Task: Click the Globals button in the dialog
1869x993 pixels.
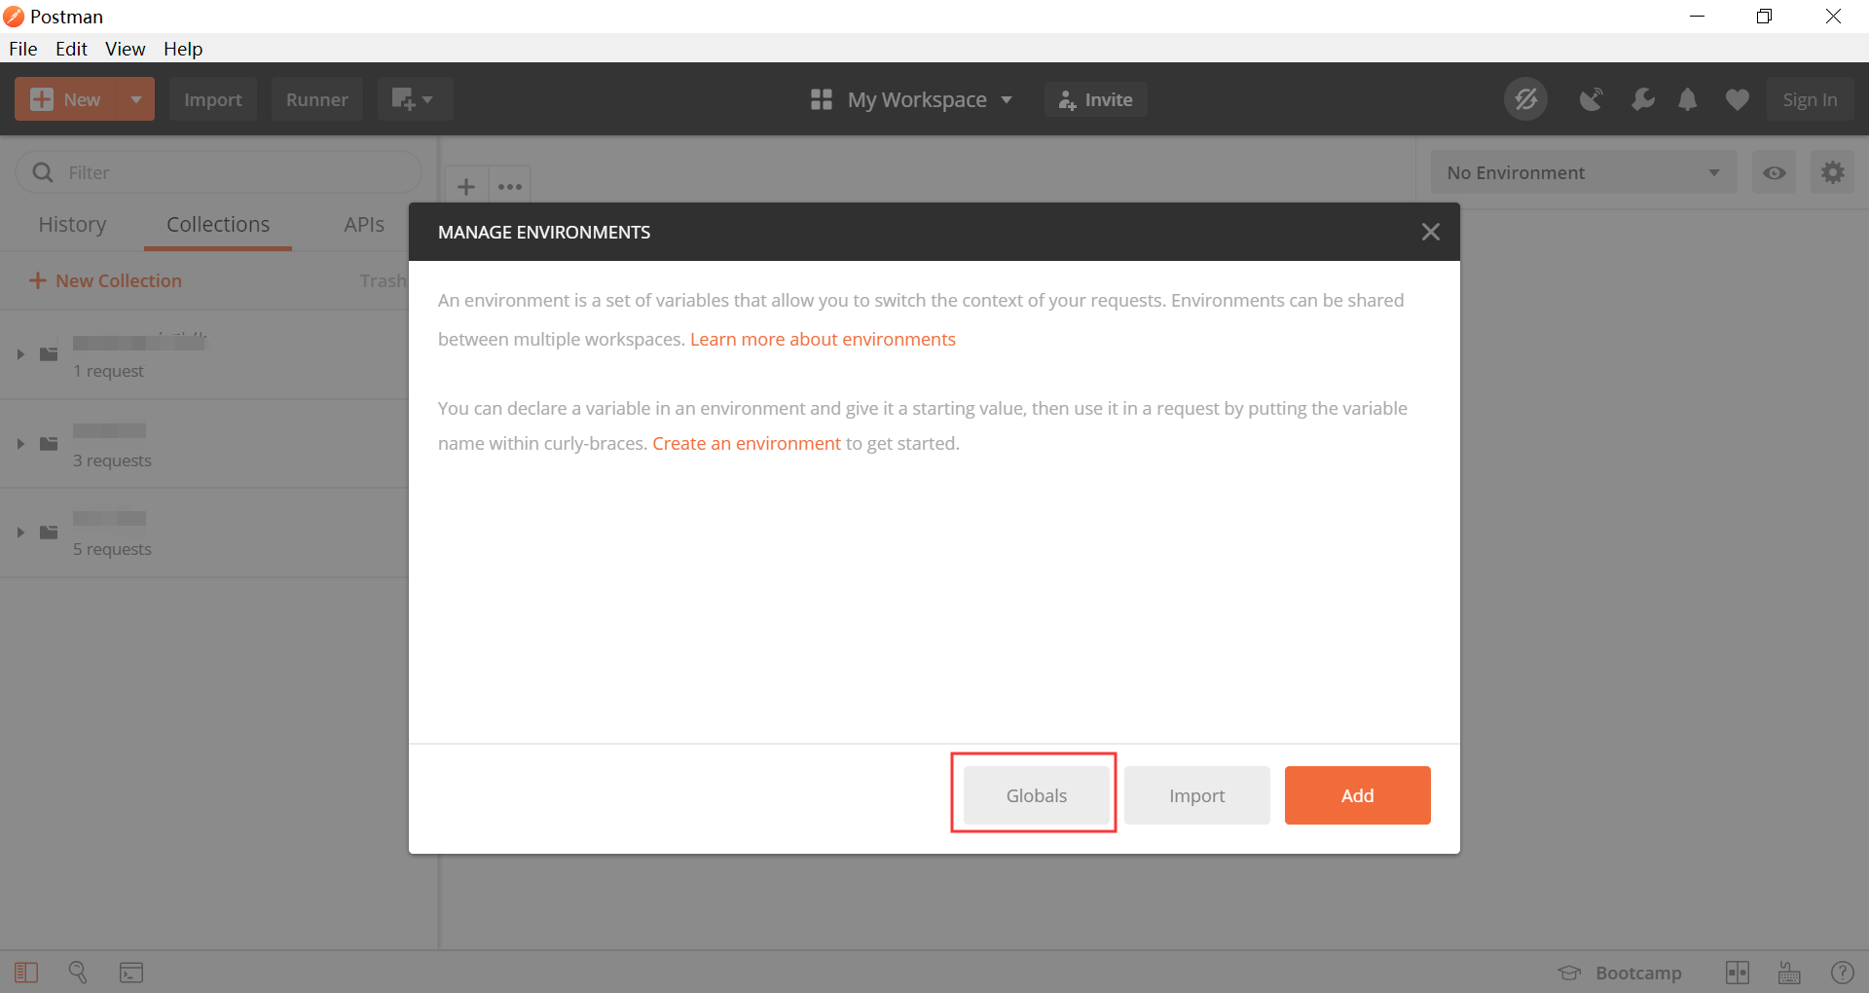Action: click(x=1036, y=795)
